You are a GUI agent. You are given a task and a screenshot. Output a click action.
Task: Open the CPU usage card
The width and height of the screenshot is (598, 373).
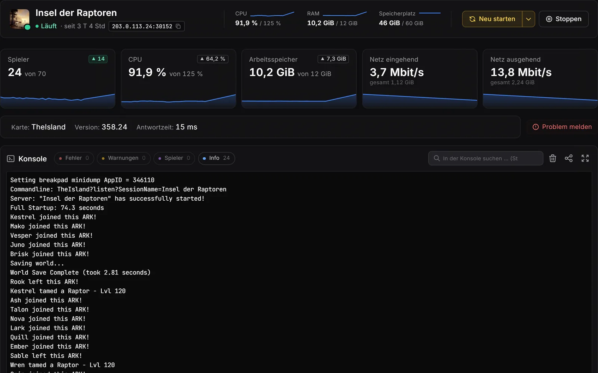click(x=178, y=79)
